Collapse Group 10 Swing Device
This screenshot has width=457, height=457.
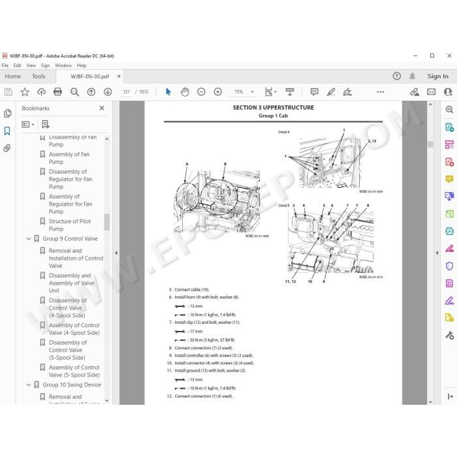pyautogui.click(x=29, y=385)
